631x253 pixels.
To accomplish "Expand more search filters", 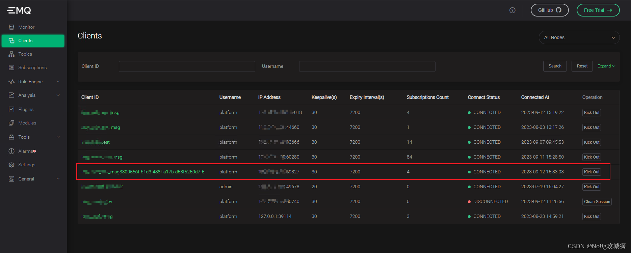I will [606, 66].
